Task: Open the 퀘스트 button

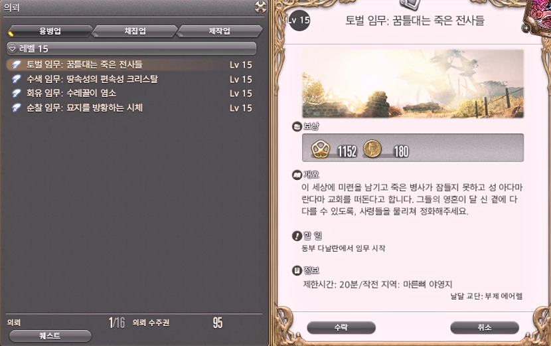Action: (50, 336)
